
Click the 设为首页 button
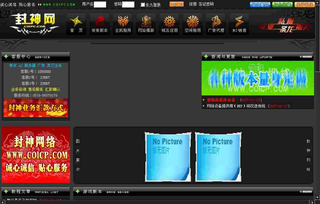point(260,4)
